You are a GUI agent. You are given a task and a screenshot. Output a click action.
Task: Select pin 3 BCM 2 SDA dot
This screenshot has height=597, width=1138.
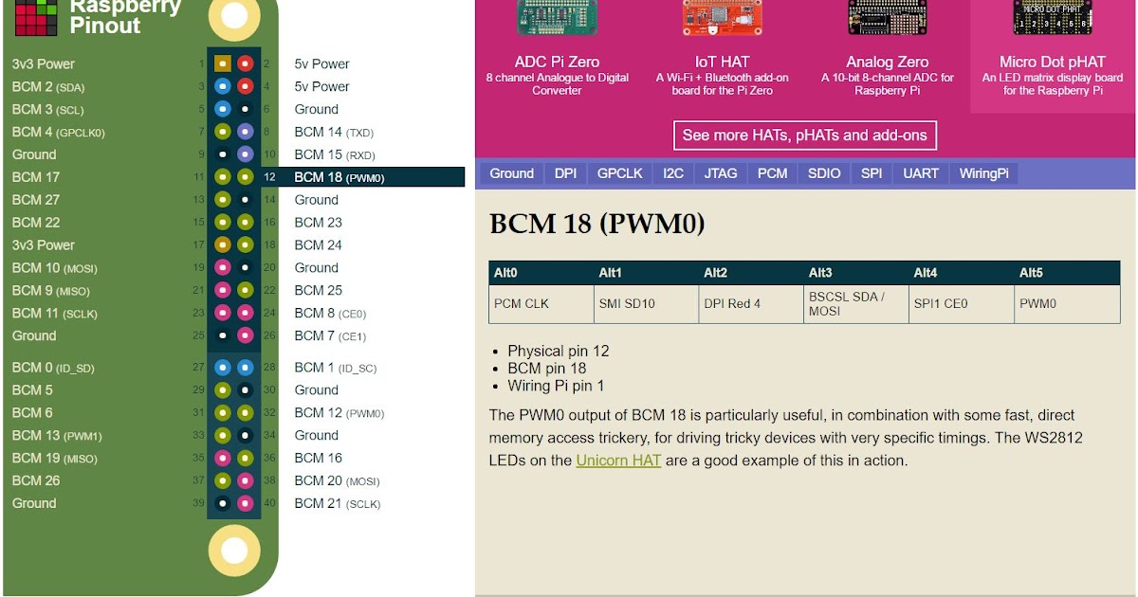click(x=222, y=86)
